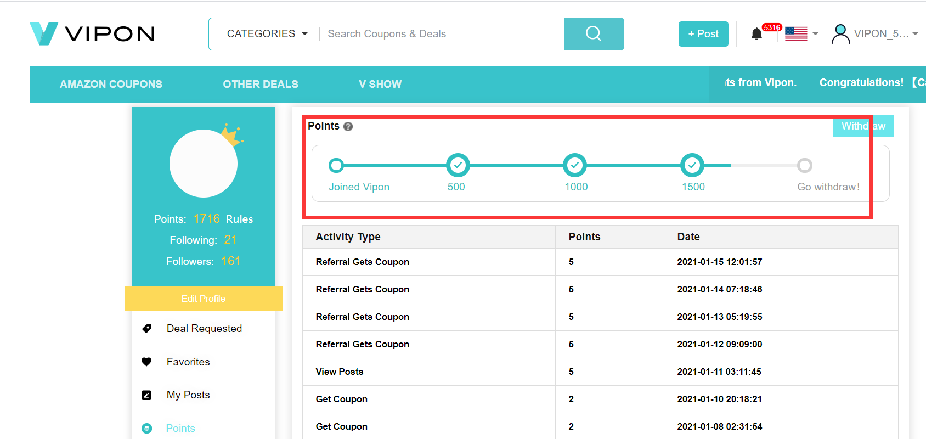
Task: Click the search magnifier button
Action: 594,34
